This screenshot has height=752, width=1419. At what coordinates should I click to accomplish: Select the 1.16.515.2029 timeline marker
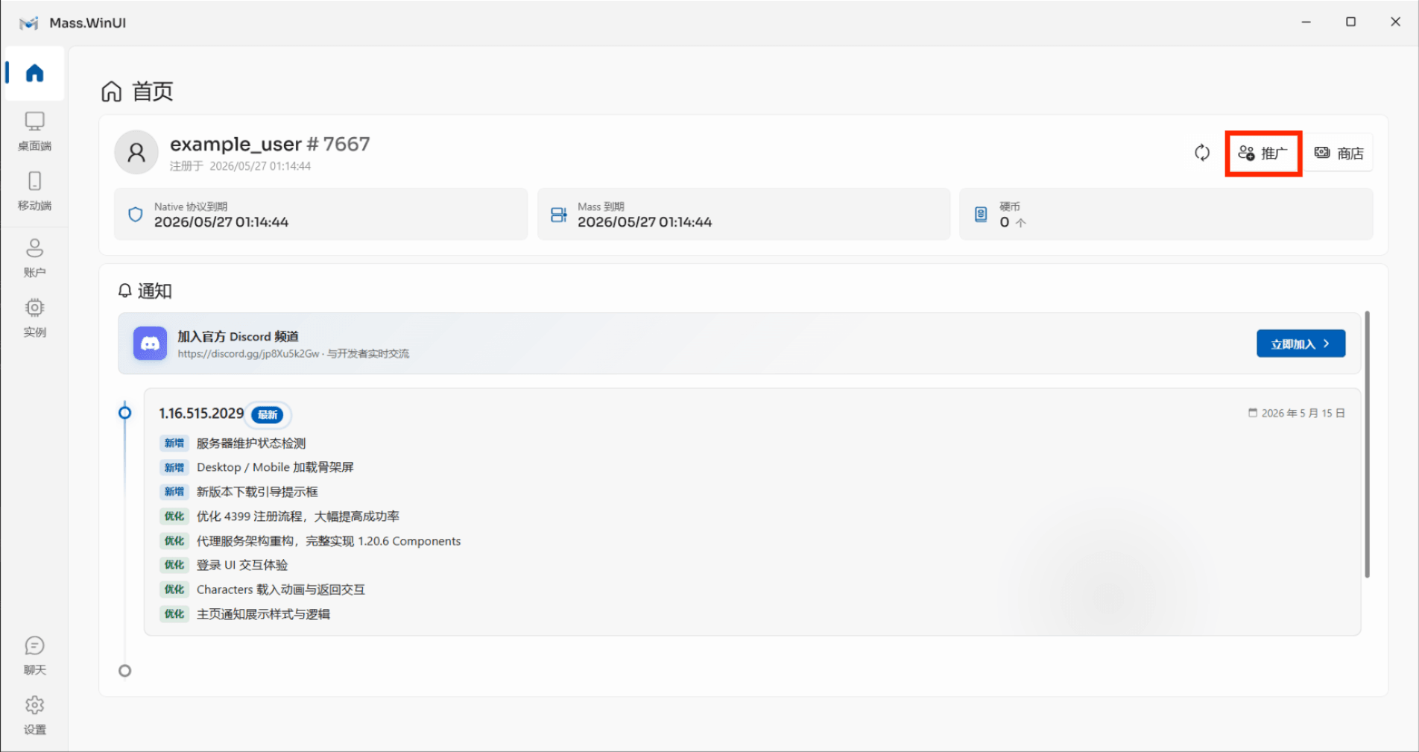[125, 413]
